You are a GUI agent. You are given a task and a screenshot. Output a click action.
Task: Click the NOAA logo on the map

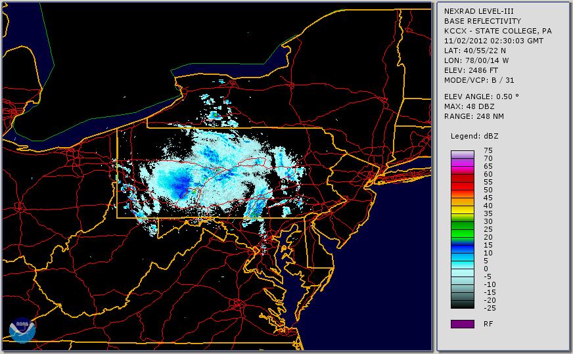click(22, 330)
